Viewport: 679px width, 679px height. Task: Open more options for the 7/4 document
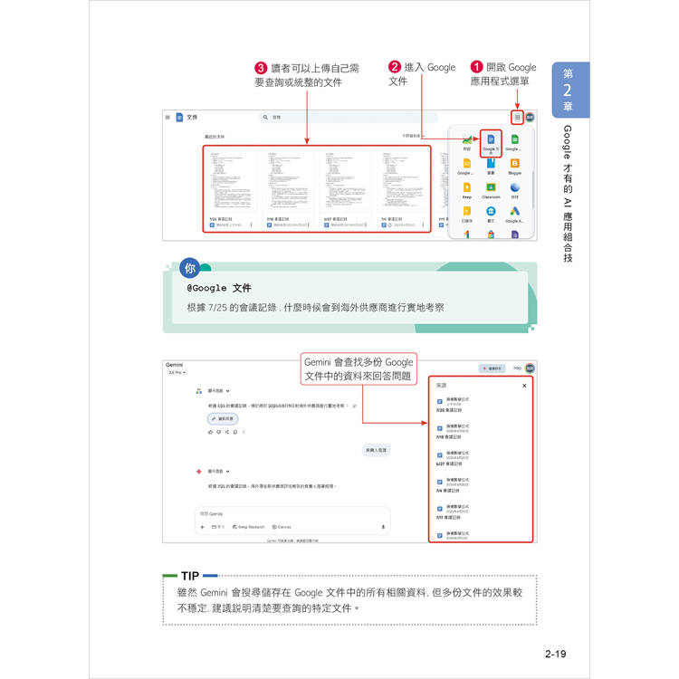pyautogui.click(x=423, y=225)
